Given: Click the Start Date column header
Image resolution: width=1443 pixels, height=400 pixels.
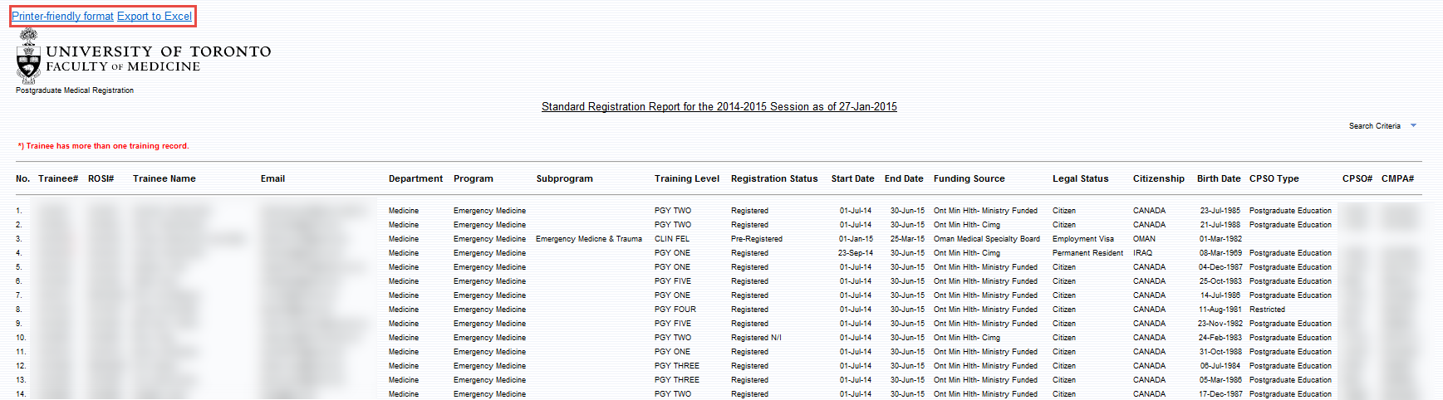Looking at the screenshot, I should pyautogui.click(x=852, y=178).
